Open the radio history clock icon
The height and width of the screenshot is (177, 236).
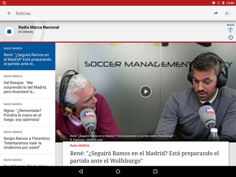(x=230, y=37)
